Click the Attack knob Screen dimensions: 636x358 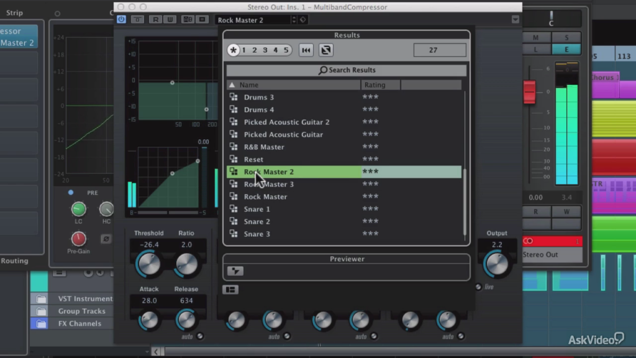tap(149, 320)
